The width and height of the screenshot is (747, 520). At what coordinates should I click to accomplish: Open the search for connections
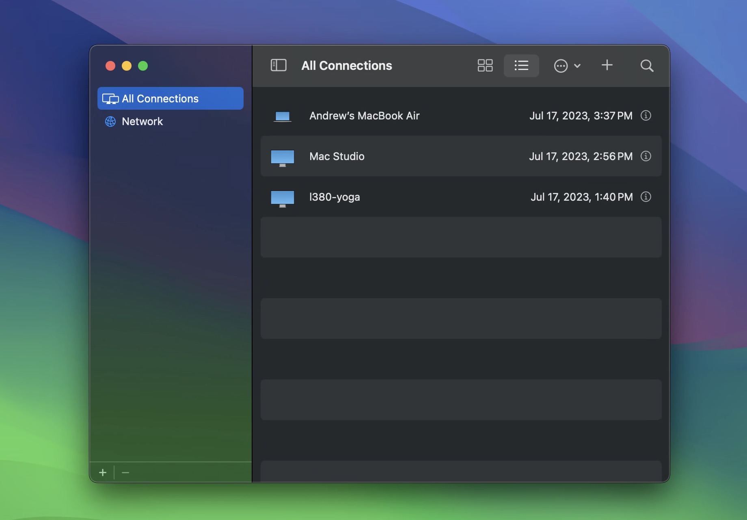647,65
